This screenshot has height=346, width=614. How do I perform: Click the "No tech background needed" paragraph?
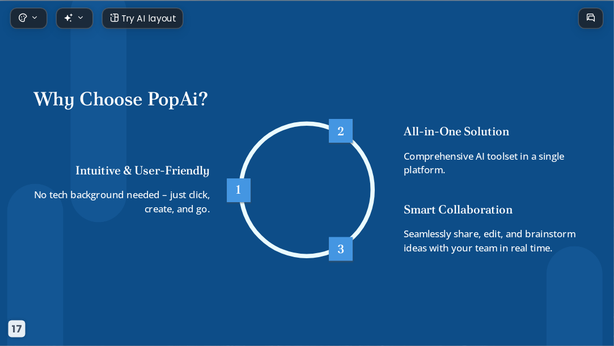coord(122,202)
